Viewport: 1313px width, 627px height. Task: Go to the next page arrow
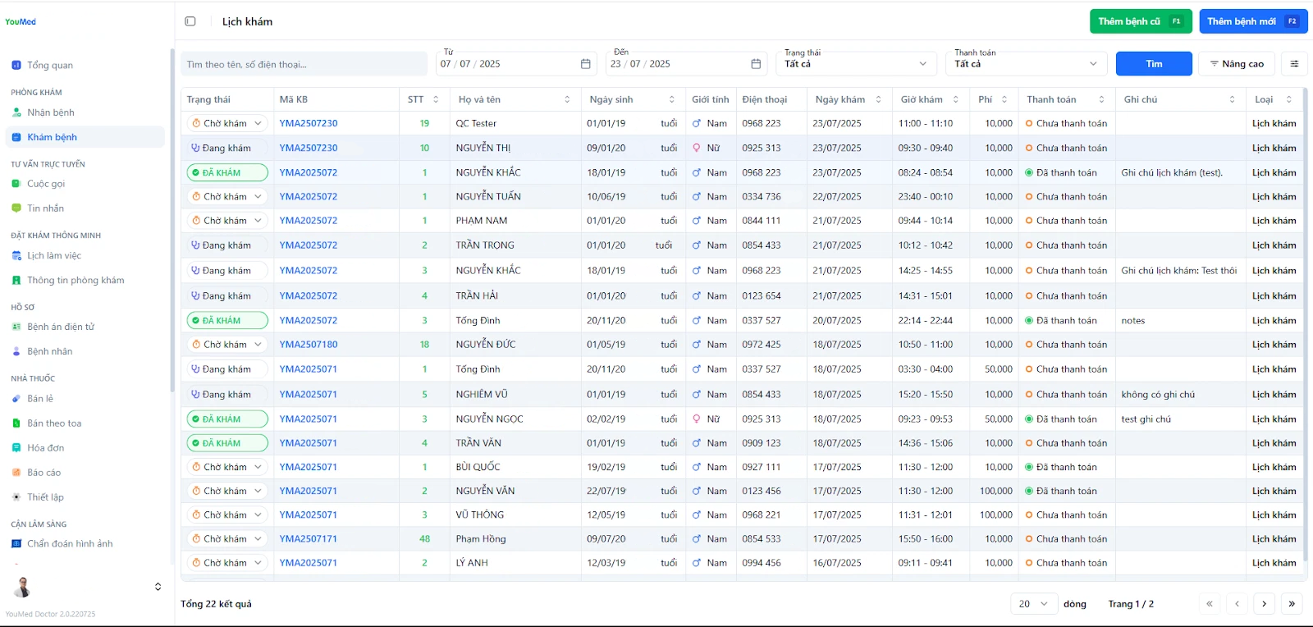coord(1264,604)
